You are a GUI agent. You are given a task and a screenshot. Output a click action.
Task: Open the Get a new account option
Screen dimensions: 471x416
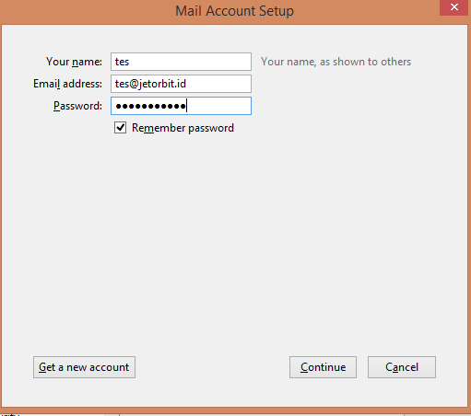[x=84, y=367]
